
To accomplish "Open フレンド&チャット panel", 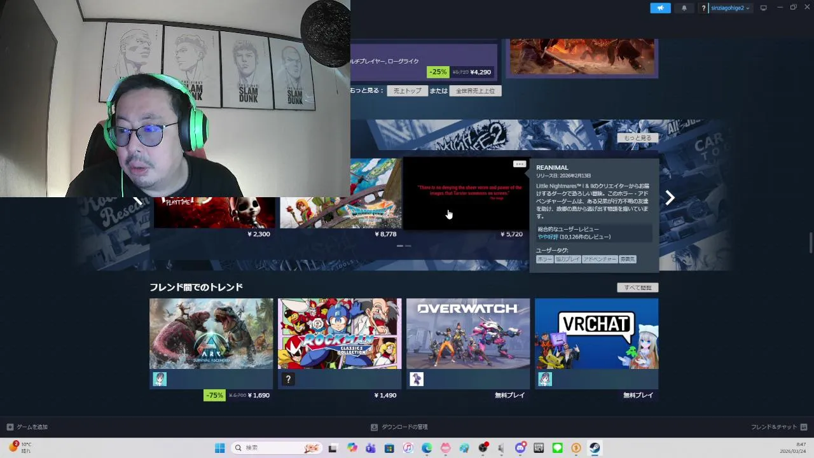I will (x=779, y=427).
